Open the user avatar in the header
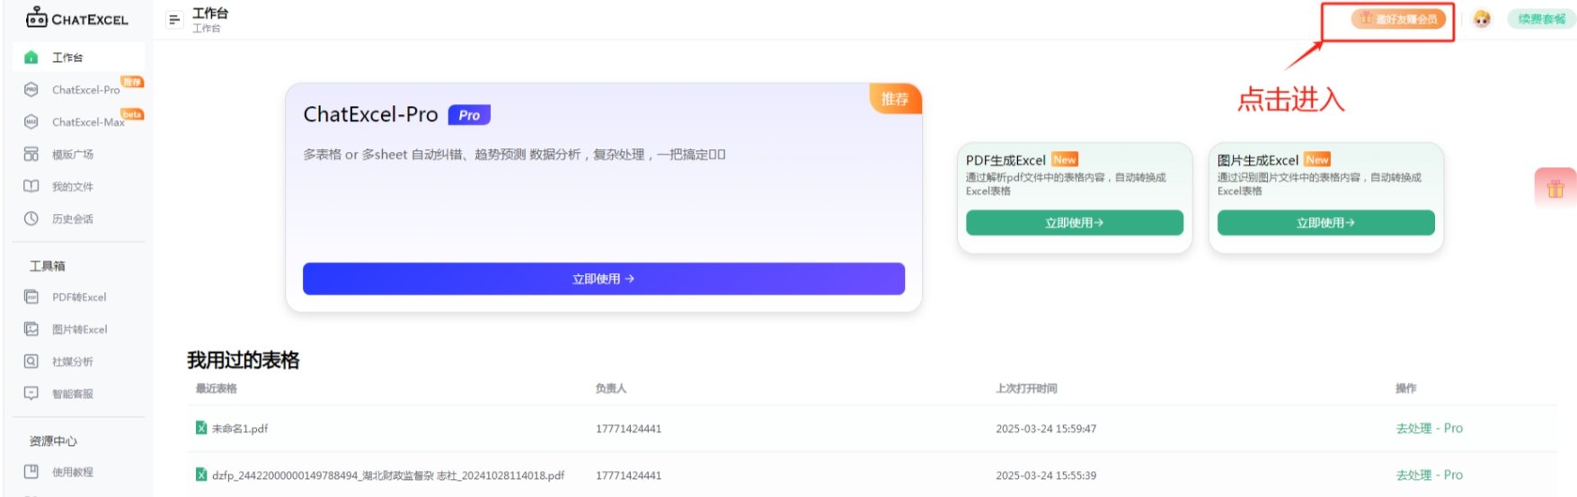This screenshot has width=1577, height=497. [1482, 19]
